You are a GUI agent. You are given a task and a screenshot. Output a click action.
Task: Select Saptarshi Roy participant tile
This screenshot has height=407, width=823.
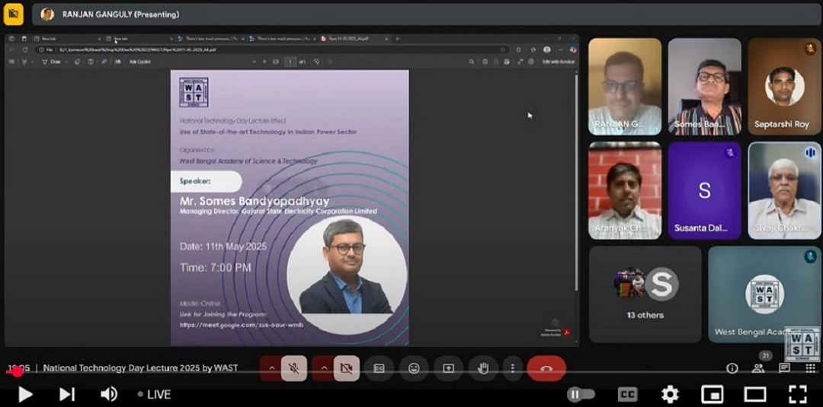pos(784,87)
